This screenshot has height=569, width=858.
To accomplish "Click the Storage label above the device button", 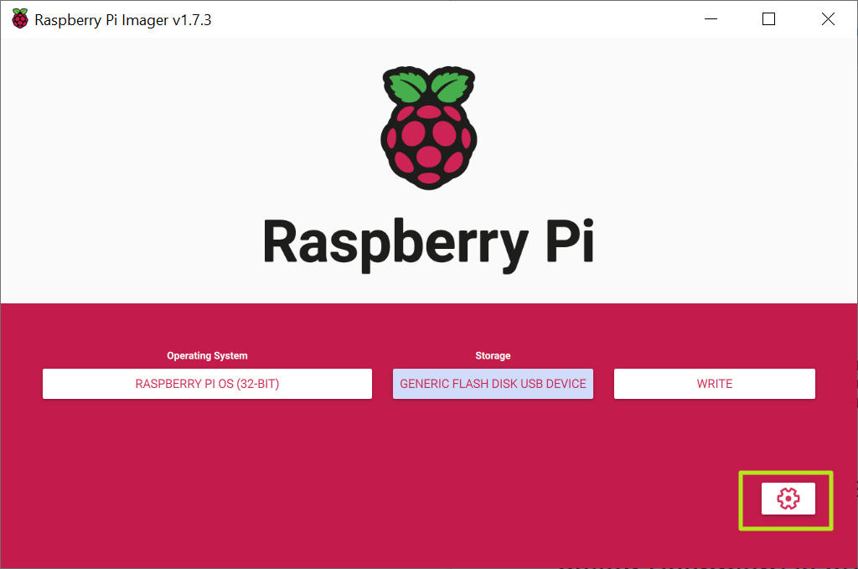I will pos(493,355).
